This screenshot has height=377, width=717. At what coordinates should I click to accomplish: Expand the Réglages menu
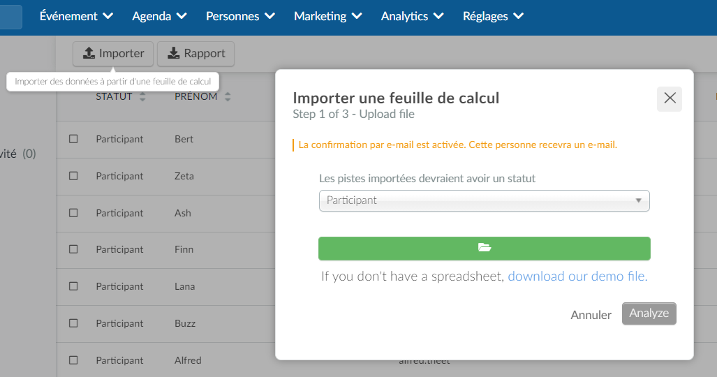tap(493, 16)
